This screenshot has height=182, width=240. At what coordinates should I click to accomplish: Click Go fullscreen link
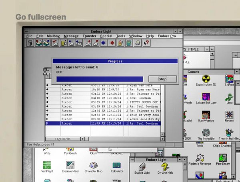pyautogui.click(x=41, y=17)
